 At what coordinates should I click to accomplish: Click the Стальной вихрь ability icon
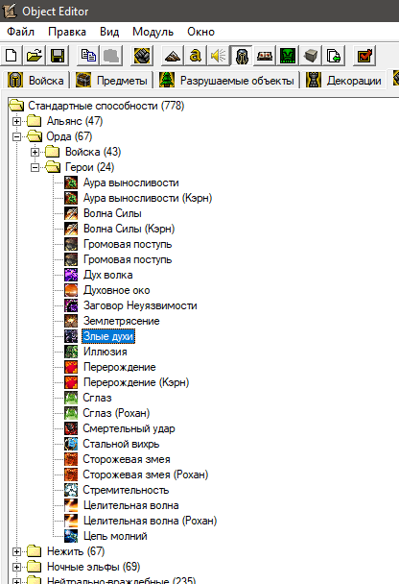pyautogui.click(x=71, y=444)
